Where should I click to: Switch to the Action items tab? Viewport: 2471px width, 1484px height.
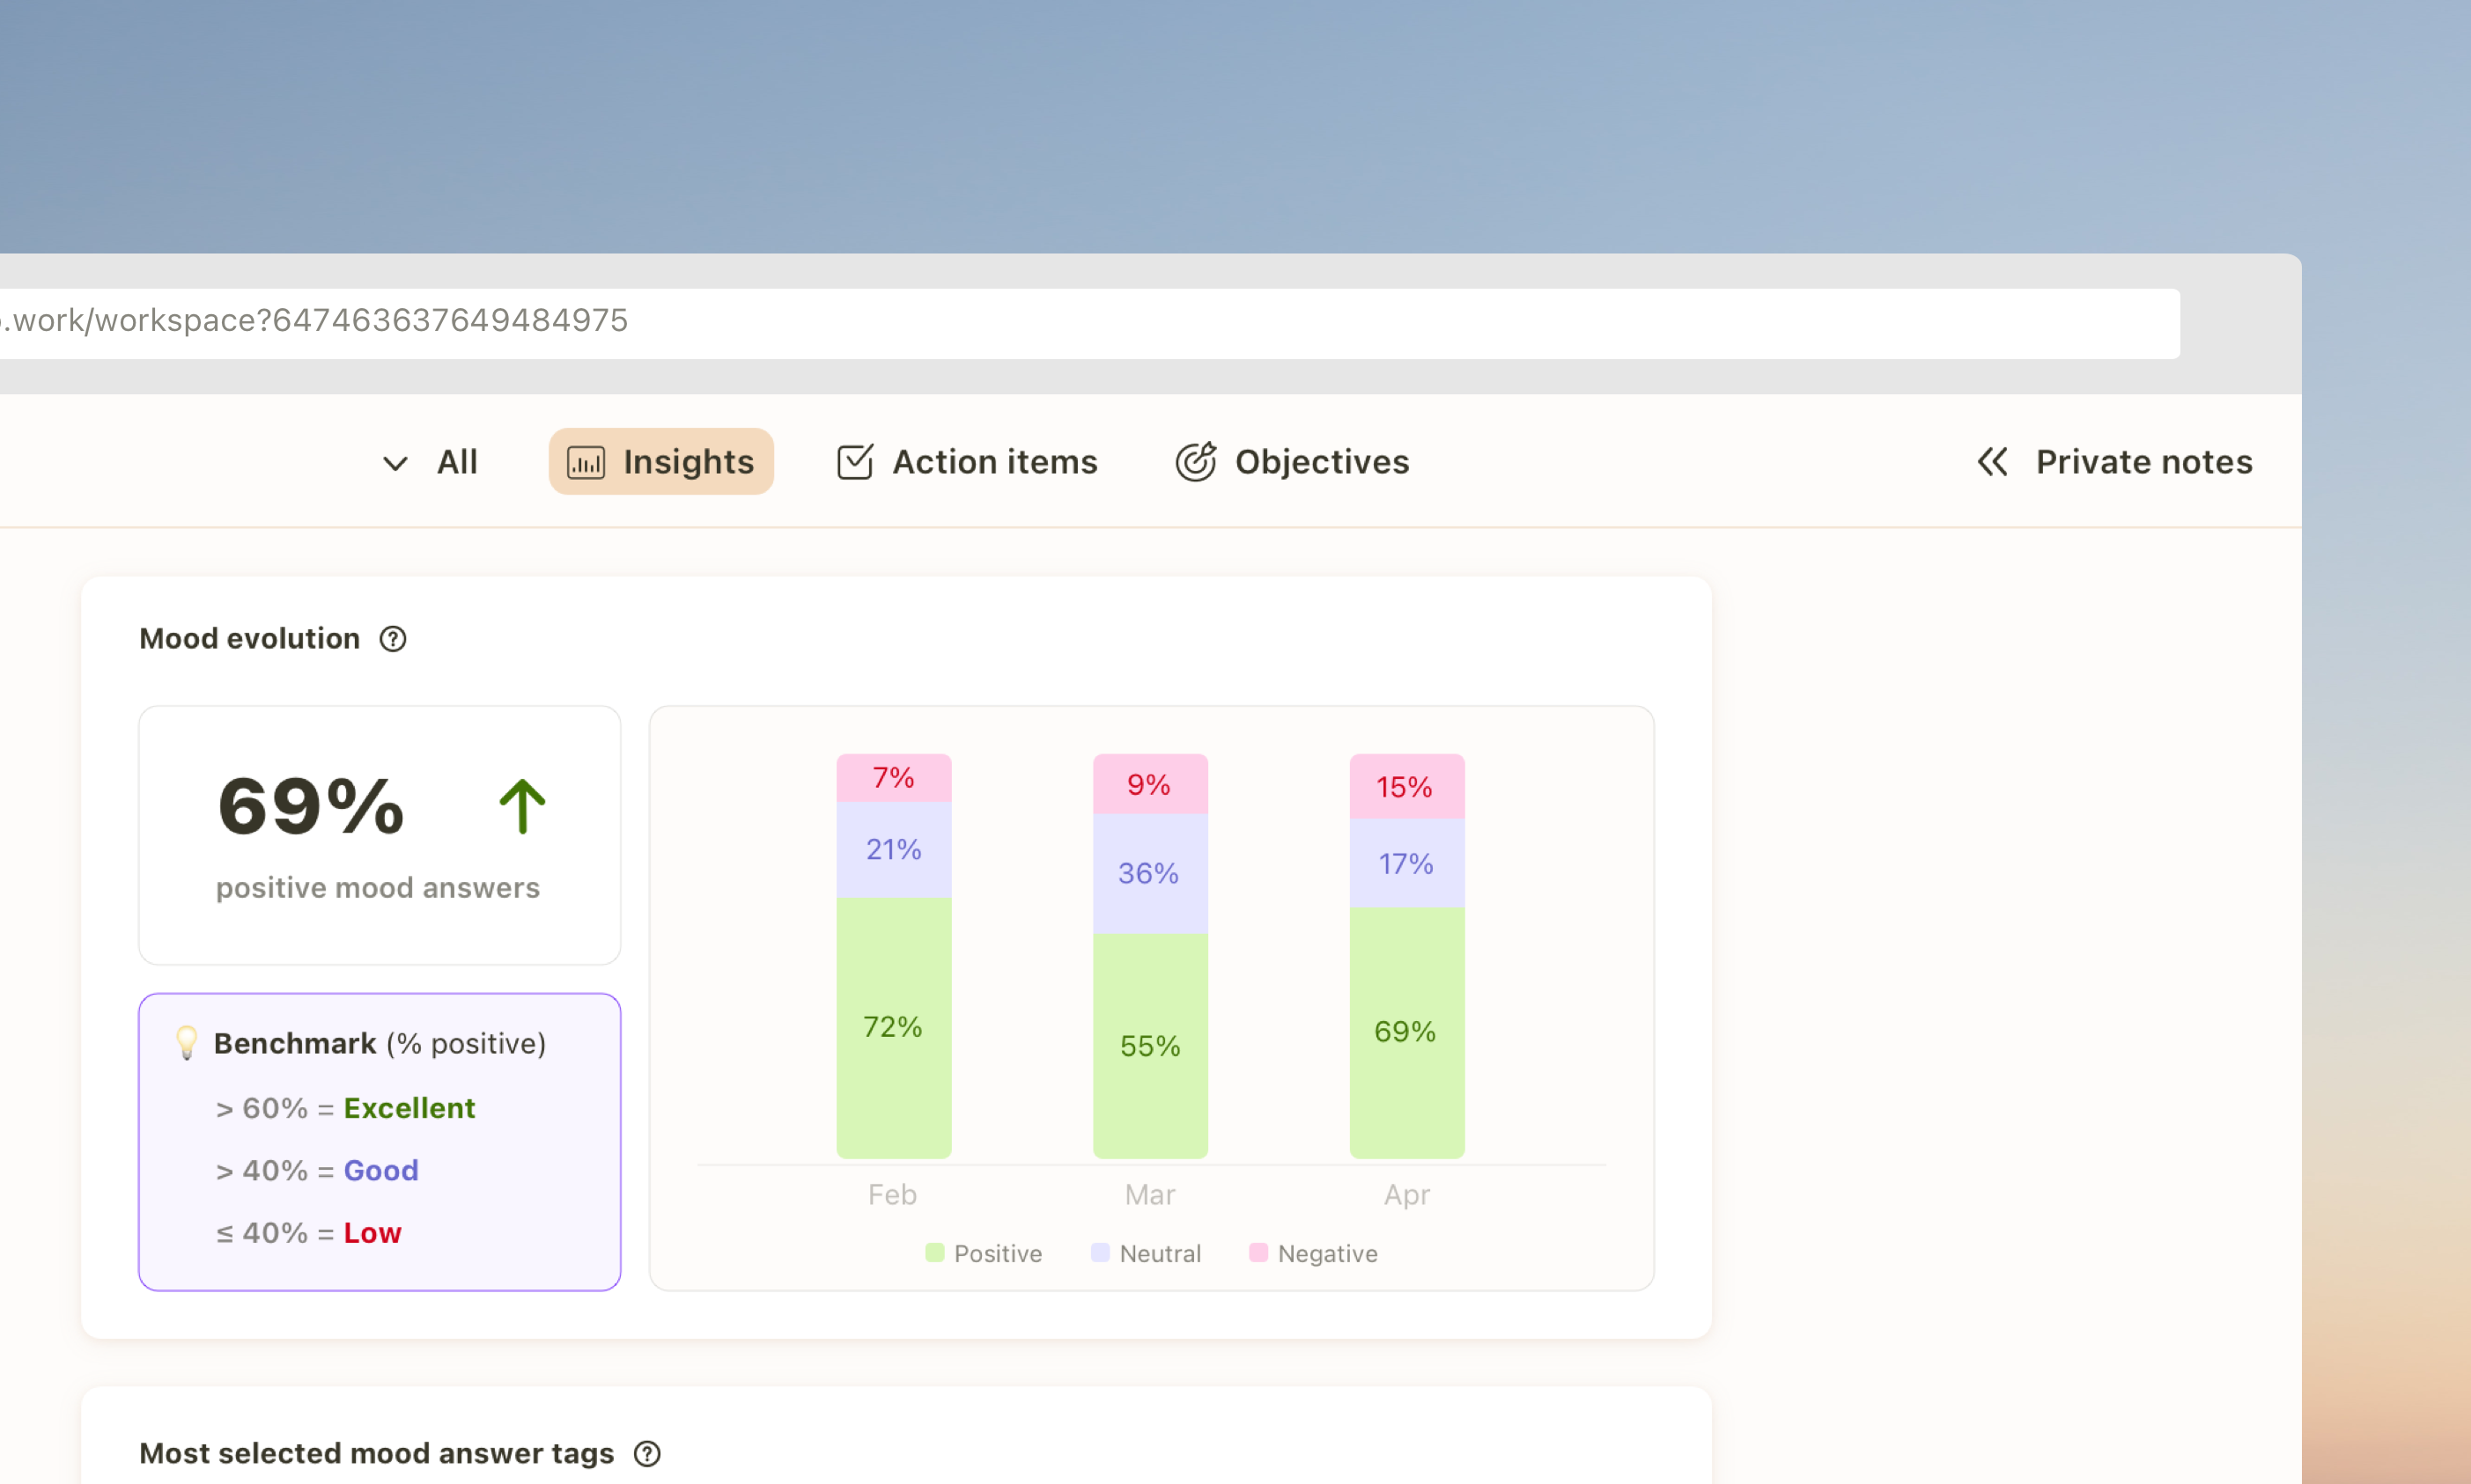[x=966, y=461]
